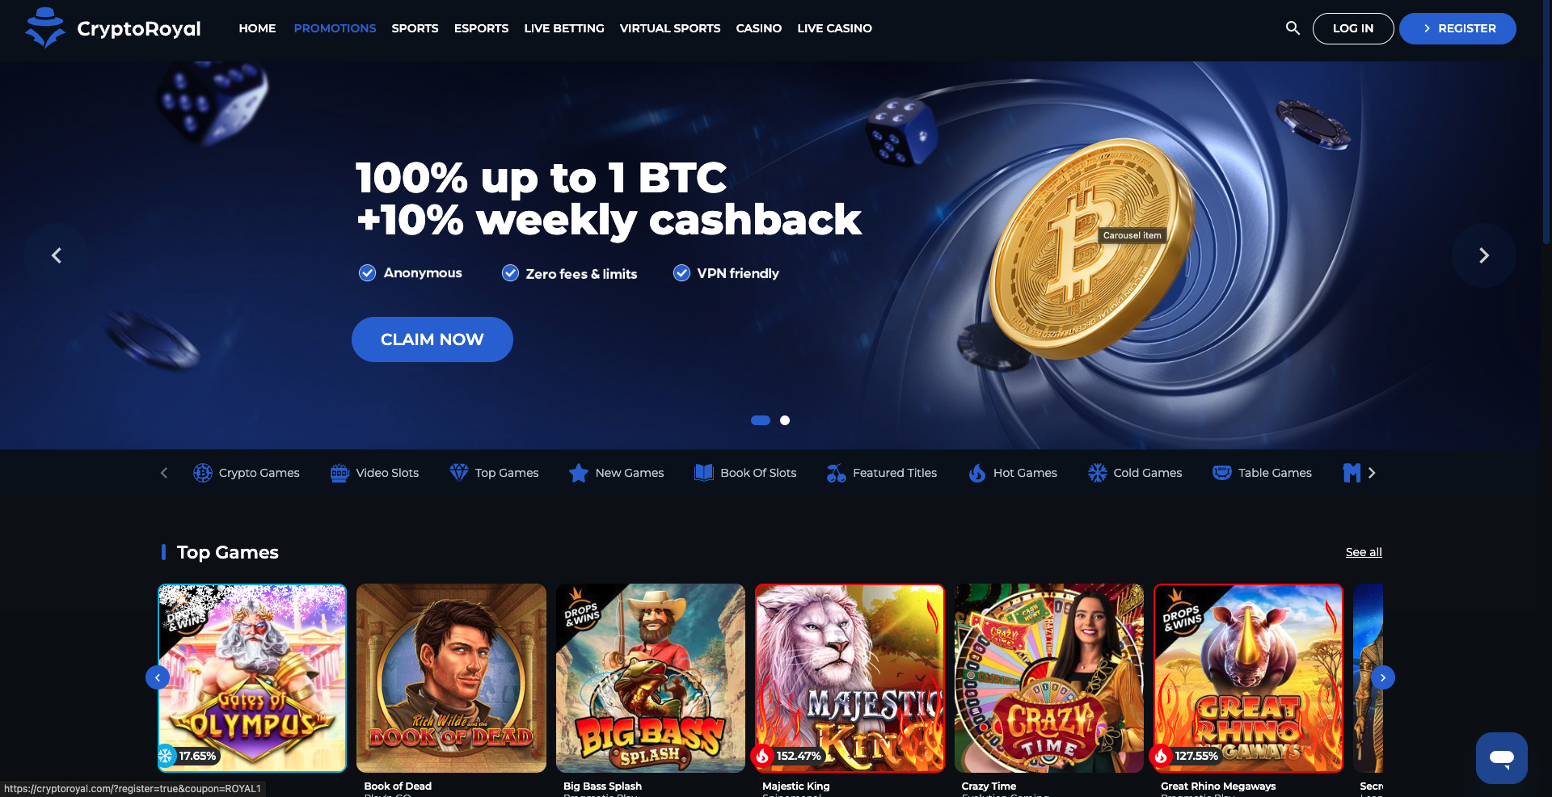This screenshot has height=797, width=1552.
Task: Open the PROMOTIONS menu item
Action: pos(335,28)
